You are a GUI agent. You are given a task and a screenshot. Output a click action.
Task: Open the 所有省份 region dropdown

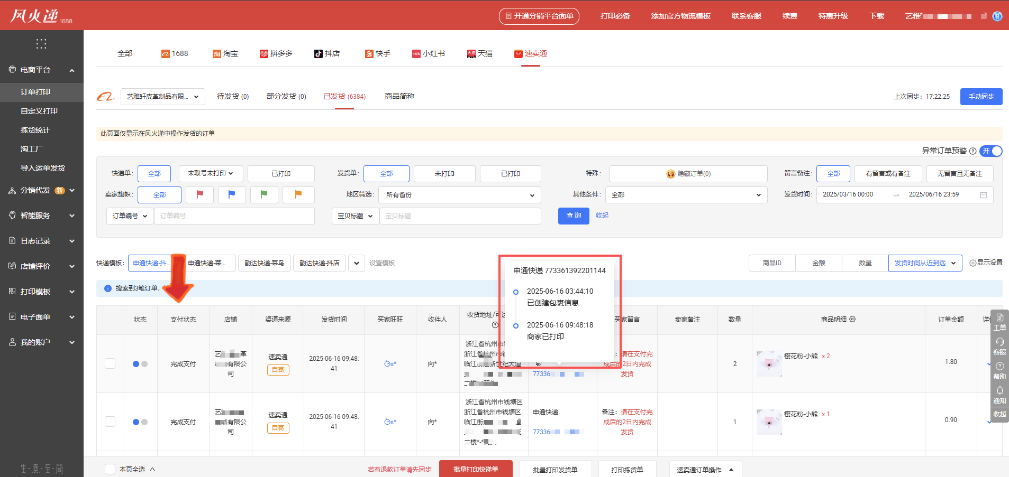(460, 195)
